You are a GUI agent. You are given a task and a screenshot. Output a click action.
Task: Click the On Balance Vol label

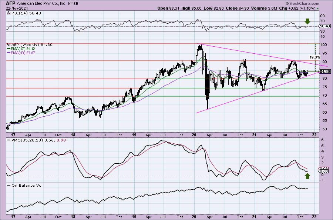[x=27, y=185]
